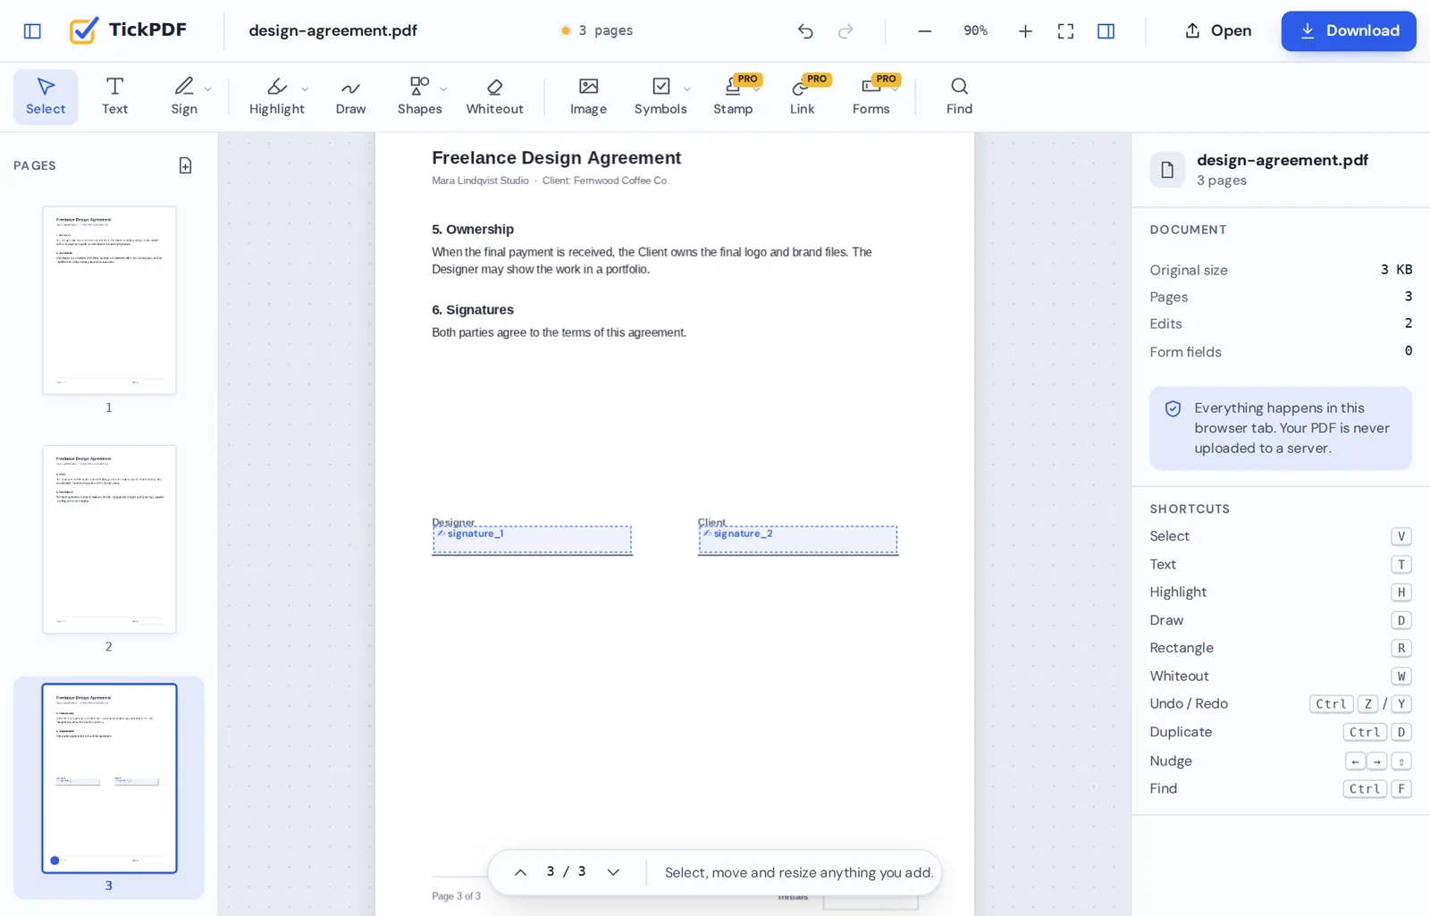Go to previous page with up chevron
This screenshot has height=916, width=1430.
520,872
